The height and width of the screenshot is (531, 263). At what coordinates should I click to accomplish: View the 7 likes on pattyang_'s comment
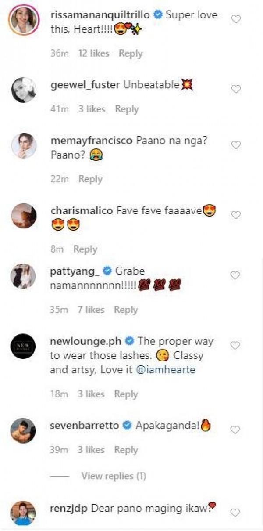point(92,310)
